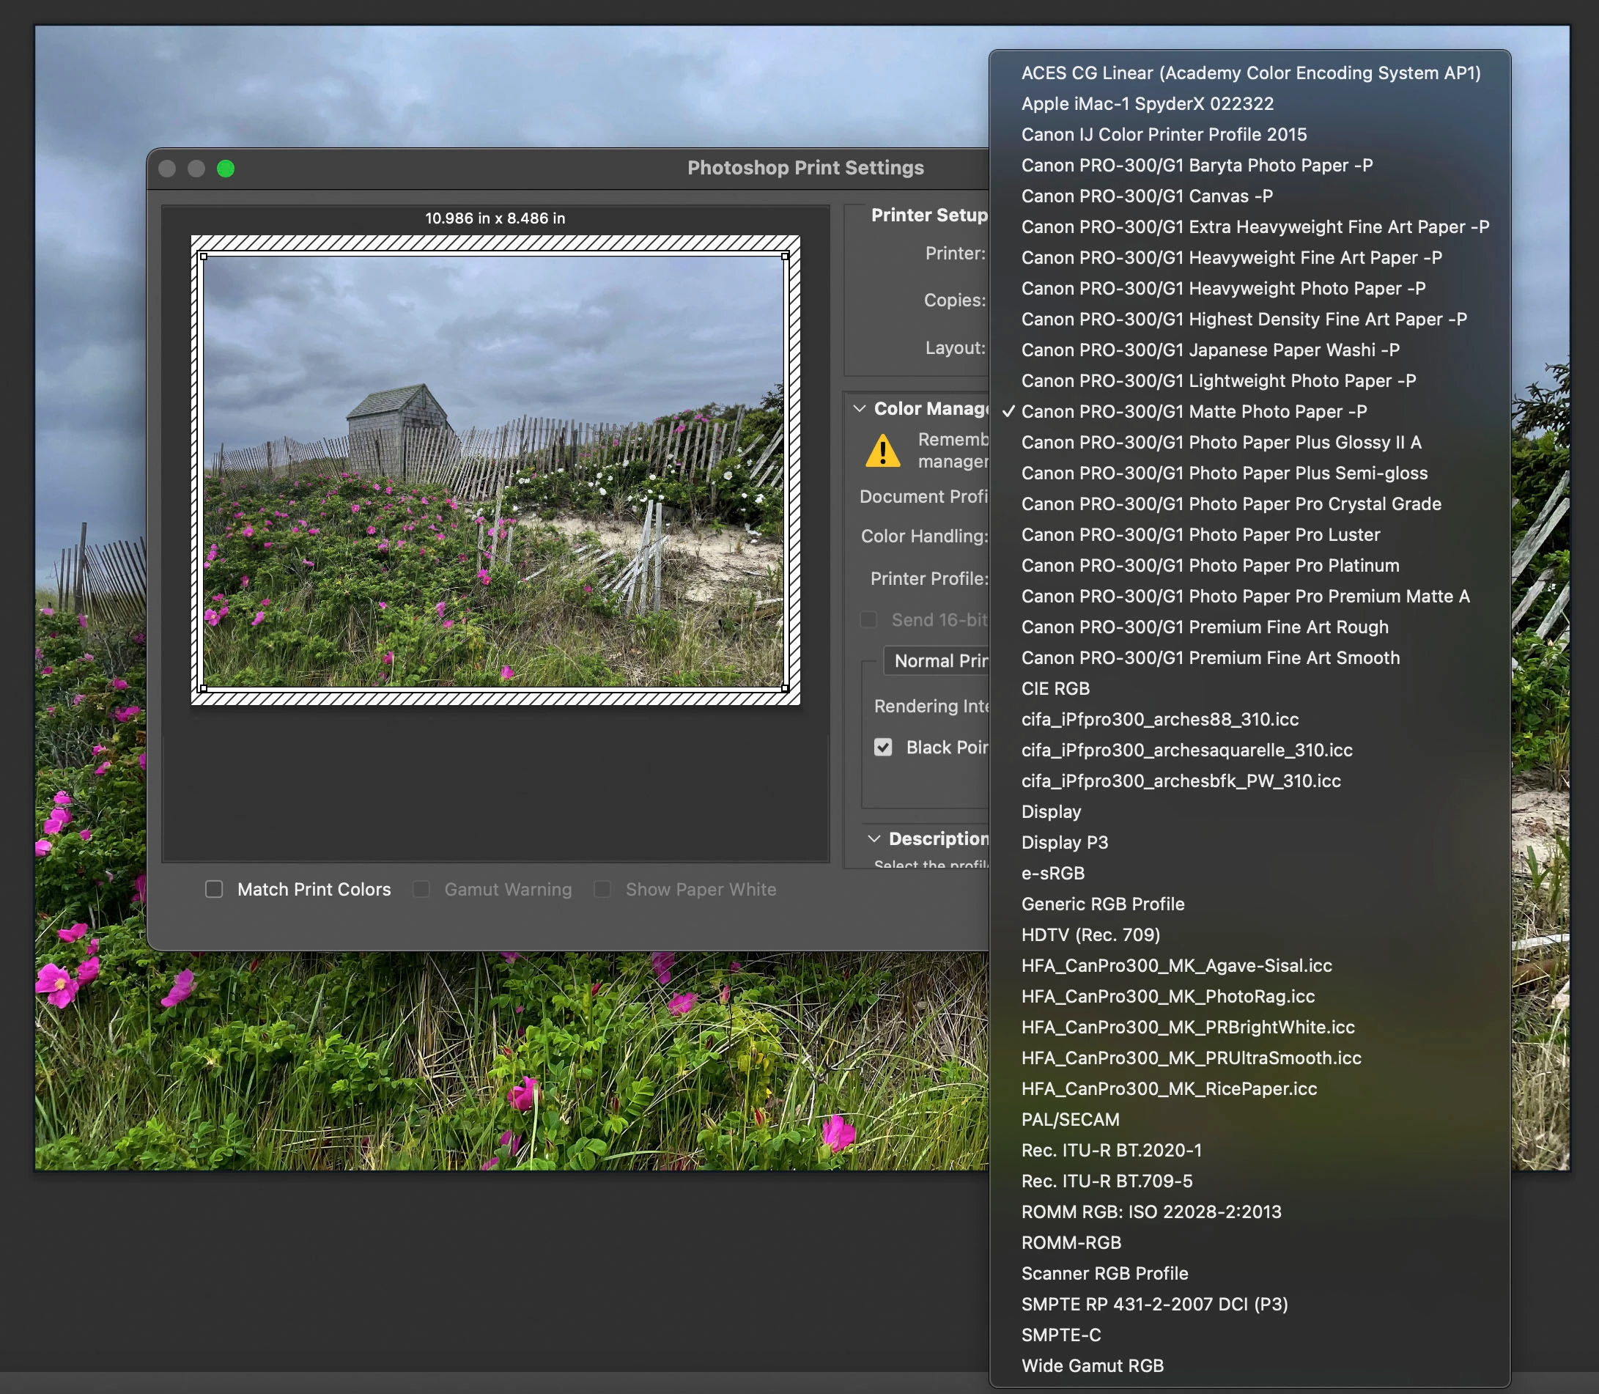Toggle the Gamut Warning checkbox

421,889
